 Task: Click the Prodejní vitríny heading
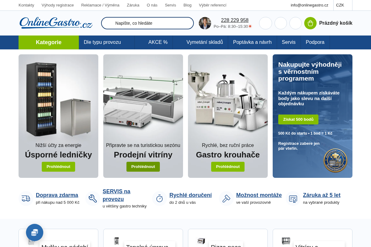coord(143,155)
